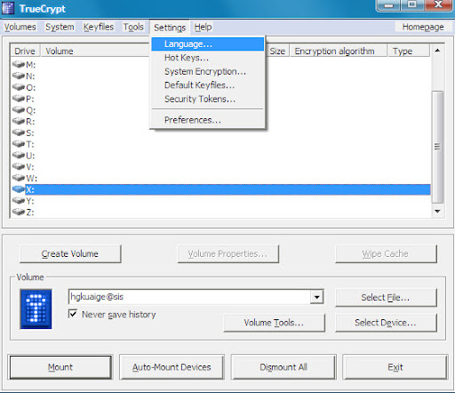
Task: Click the W: drive icon
Action: (x=19, y=178)
